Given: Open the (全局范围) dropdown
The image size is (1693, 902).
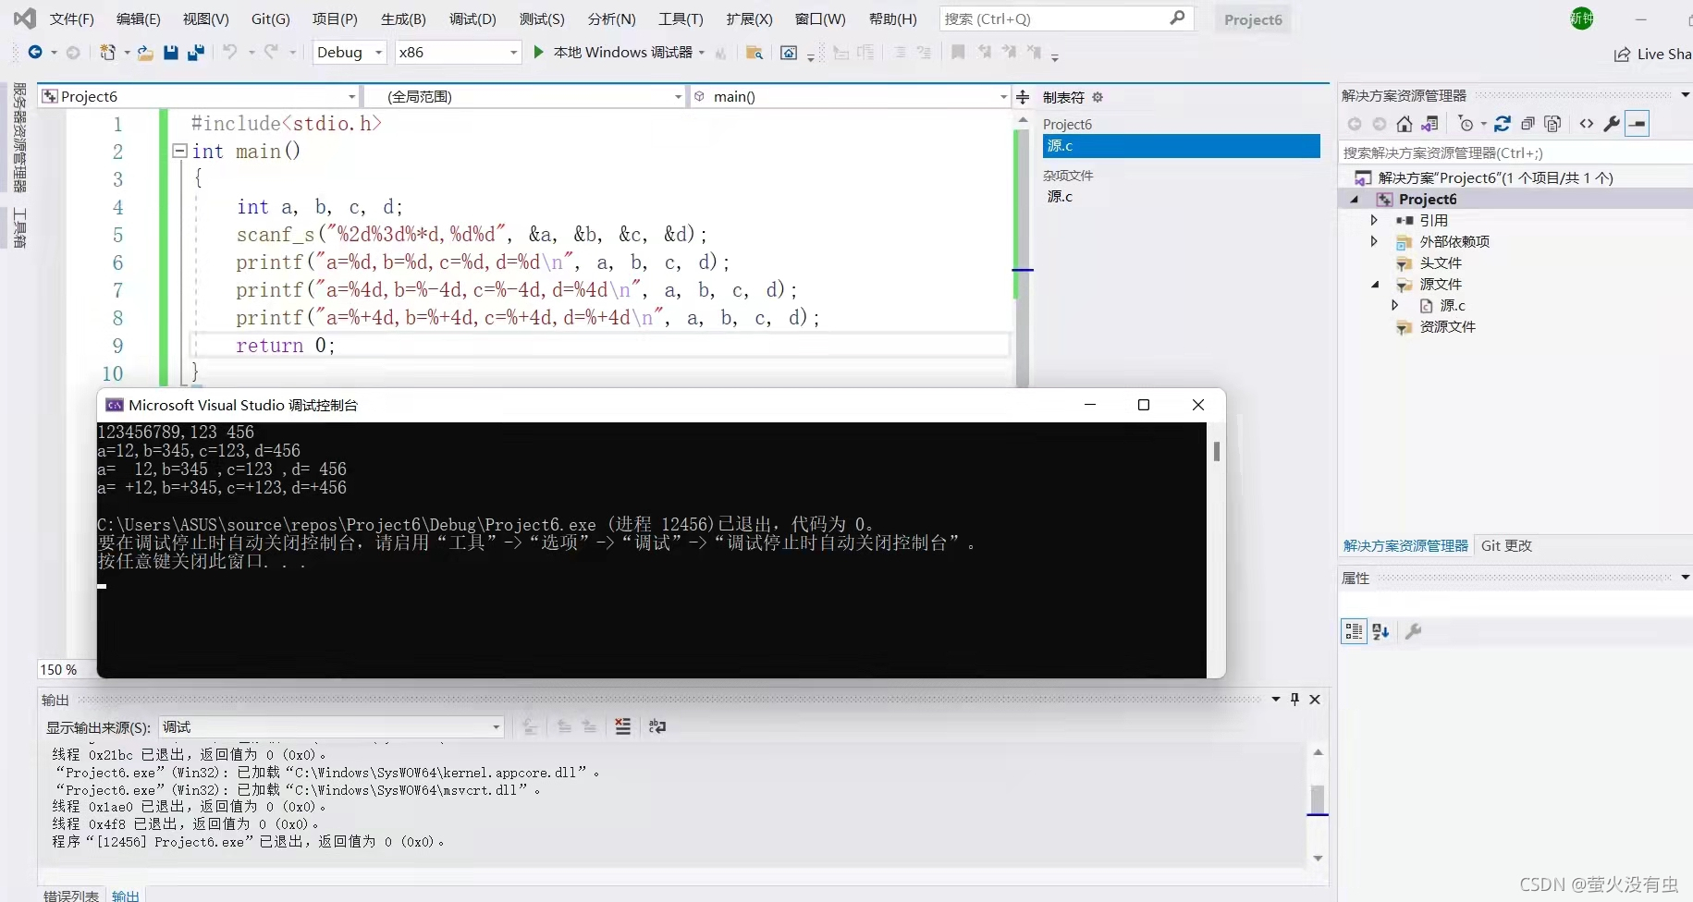Looking at the screenshot, I should point(524,97).
